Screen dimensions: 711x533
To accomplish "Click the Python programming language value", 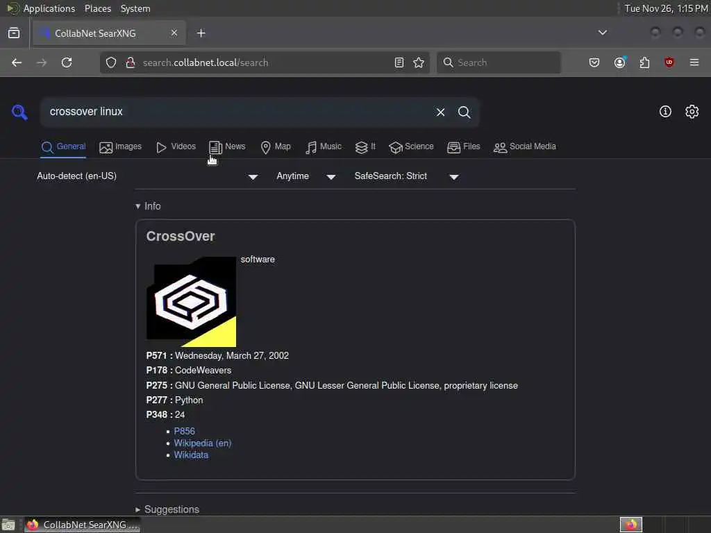I will click(x=189, y=400).
